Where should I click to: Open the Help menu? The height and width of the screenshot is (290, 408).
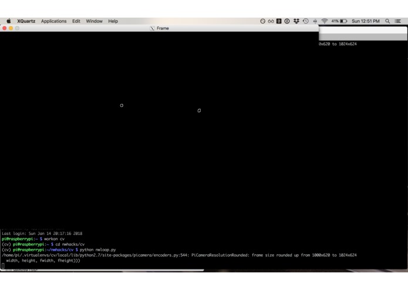[x=113, y=21]
